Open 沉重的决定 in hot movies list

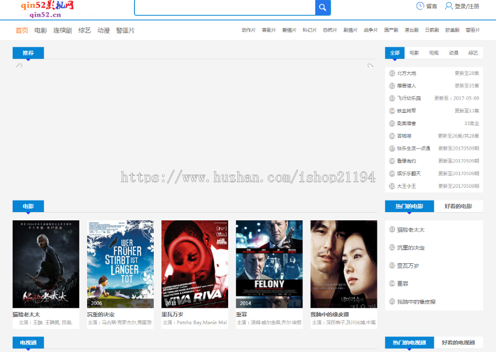coord(411,248)
